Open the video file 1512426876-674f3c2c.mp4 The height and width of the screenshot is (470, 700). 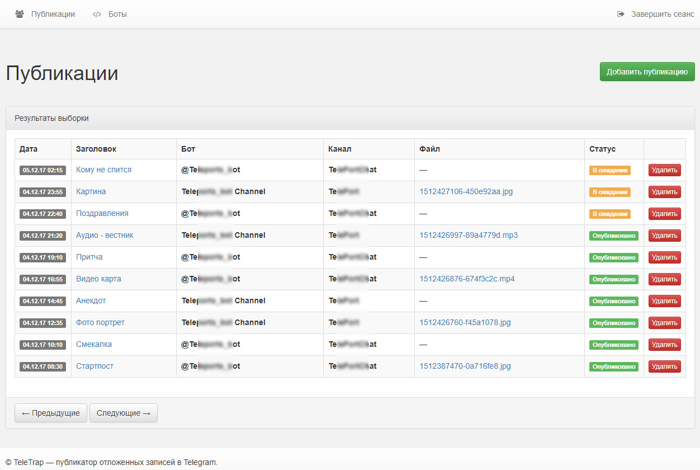467,279
